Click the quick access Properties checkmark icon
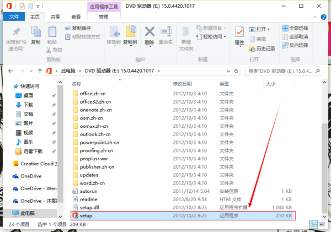Image resolution: width=331 pixels, height=232 pixels. point(22,6)
